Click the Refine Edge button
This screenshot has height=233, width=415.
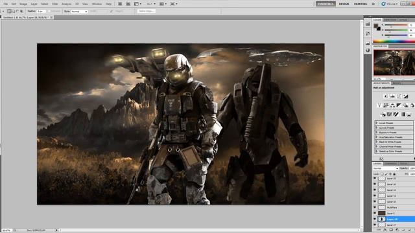coord(147,12)
